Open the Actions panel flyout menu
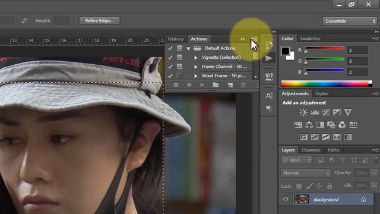The width and height of the screenshot is (380, 214). coord(254,39)
